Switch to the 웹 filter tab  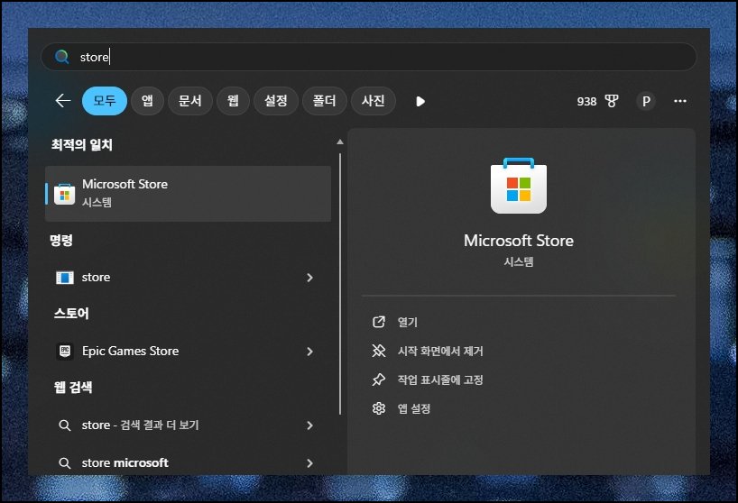[233, 101]
